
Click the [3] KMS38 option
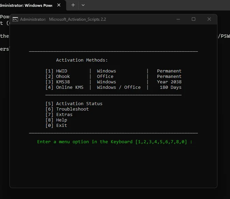click(x=58, y=82)
